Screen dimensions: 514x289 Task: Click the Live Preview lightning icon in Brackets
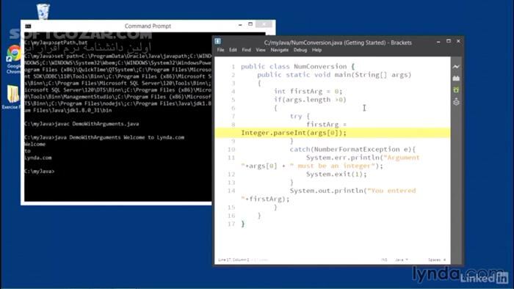(x=456, y=67)
